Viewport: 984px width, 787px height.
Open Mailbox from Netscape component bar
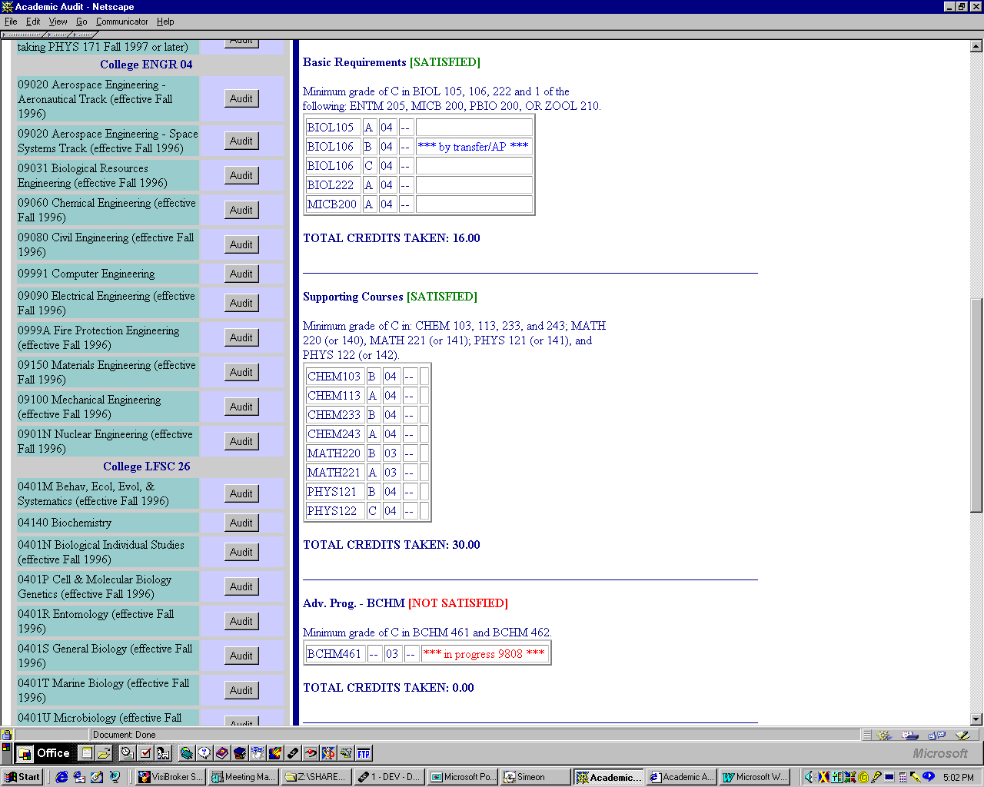point(910,736)
